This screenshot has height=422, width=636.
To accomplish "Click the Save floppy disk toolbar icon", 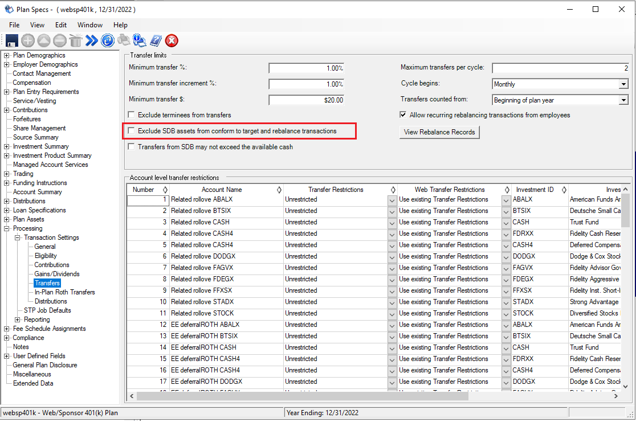I will click(11, 40).
